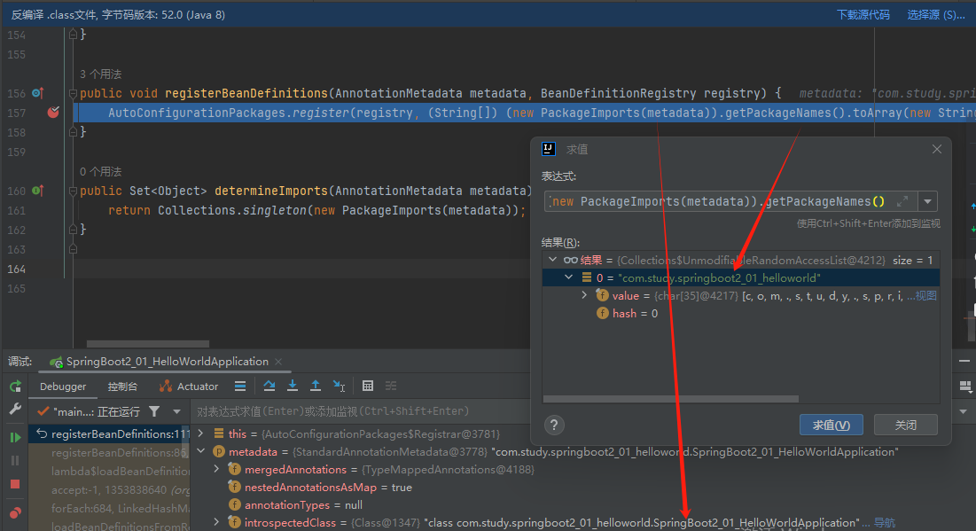Switch to the 控制台 console tab
This screenshot has height=531, width=976.
(x=122, y=387)
